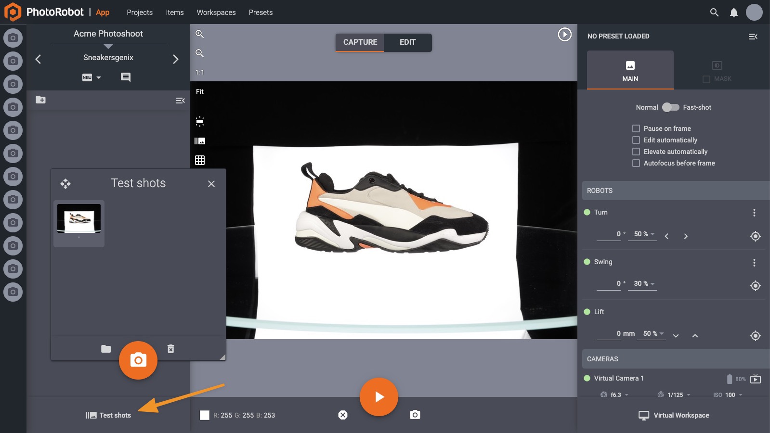Toggle Normal to Fast-shot switch
Viewport: 770px width, 433px height.
[670, 107]
